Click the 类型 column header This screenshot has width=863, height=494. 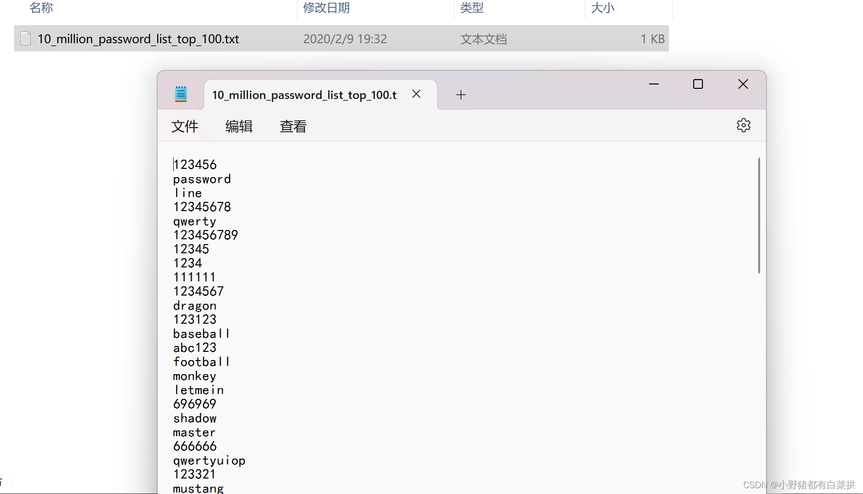click(x=471, y=8)
